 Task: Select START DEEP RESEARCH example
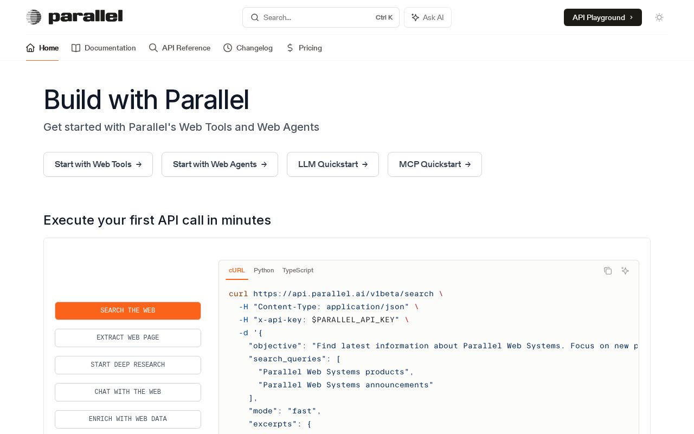click(128, 365)
